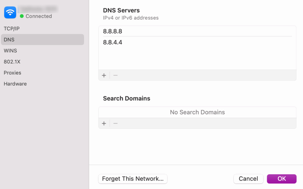Select the minus icon under Search Domains

tap(115, 123)
